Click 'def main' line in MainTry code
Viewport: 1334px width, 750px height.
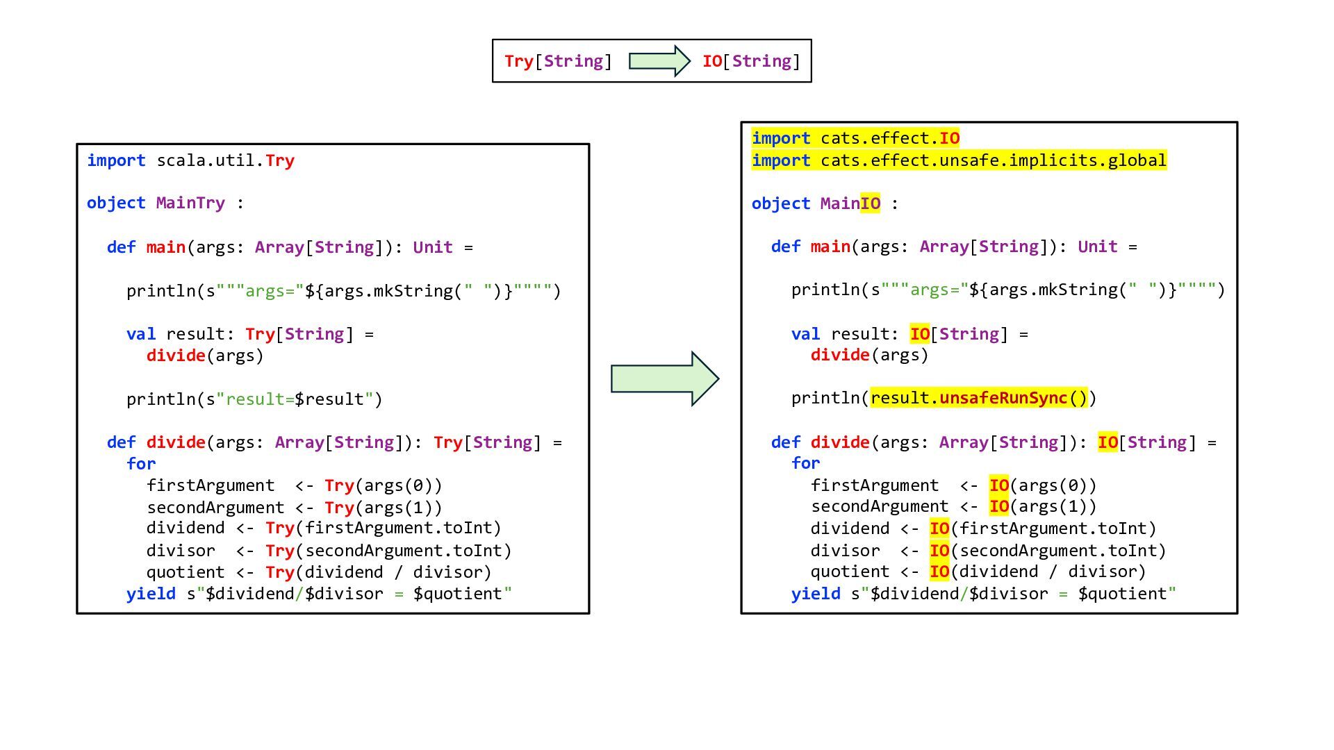click(x=290, y=247)
